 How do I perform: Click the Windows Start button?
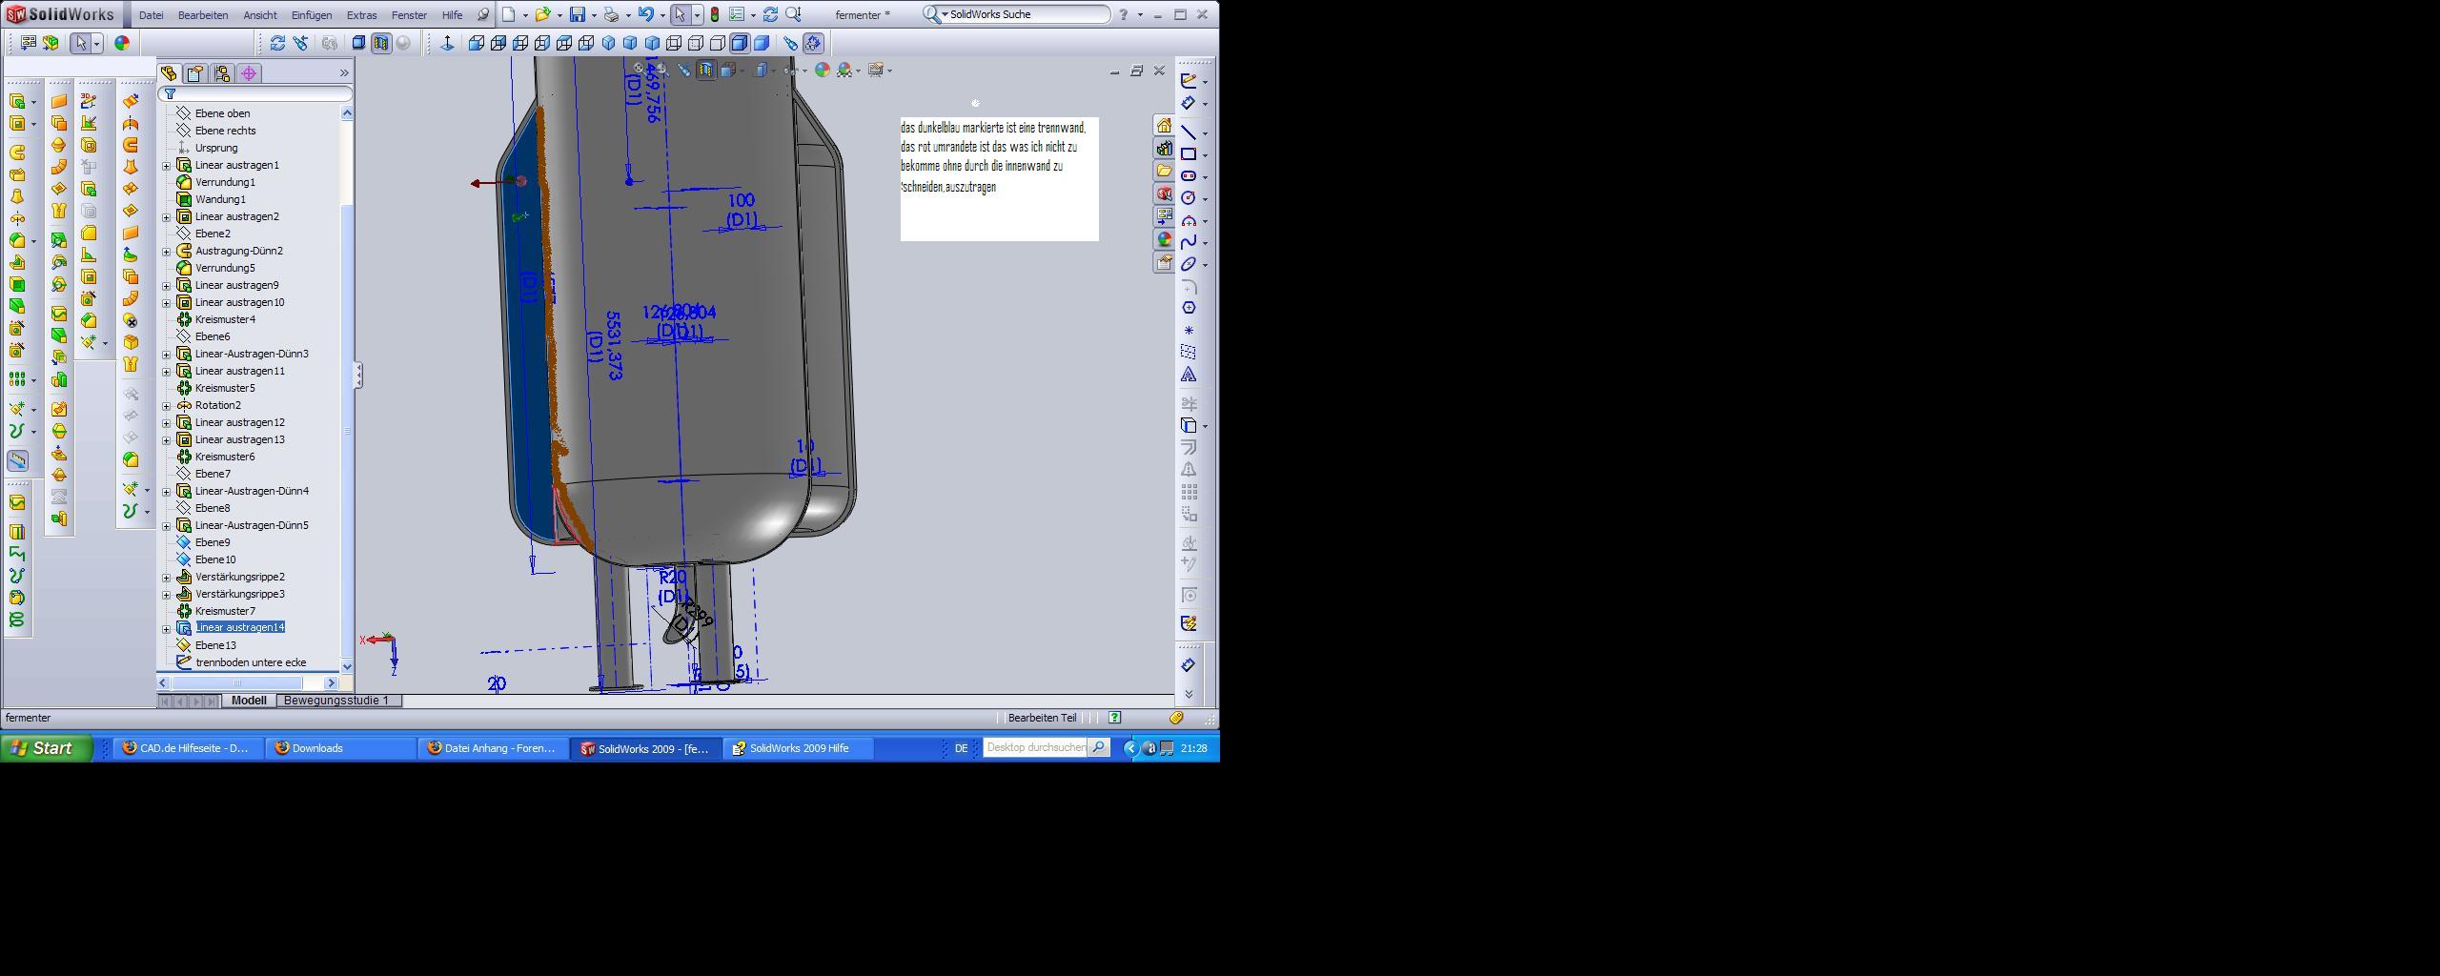[46, 748]
